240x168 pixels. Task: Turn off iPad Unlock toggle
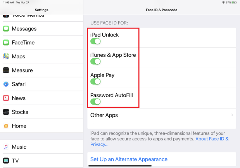coord(95,41)
